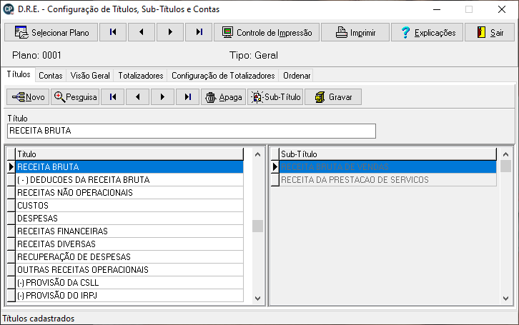
Task: Click the sub-title list scrollbar thumb
Action: coord(505,166)
